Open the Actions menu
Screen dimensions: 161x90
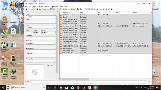click(47, 7)
